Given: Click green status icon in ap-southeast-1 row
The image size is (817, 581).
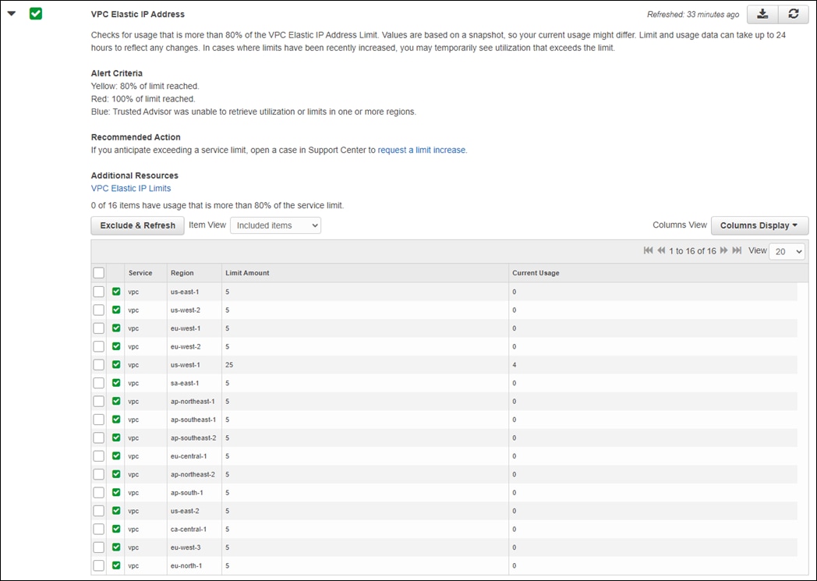Looking at the screenshot, I should [116, 420].
